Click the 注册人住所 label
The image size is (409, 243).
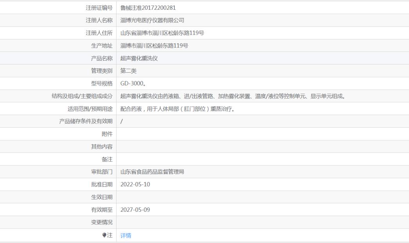point(99,33)
